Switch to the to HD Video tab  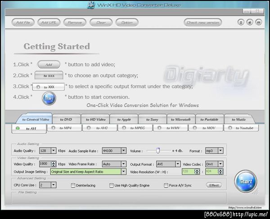coord(95,119)
